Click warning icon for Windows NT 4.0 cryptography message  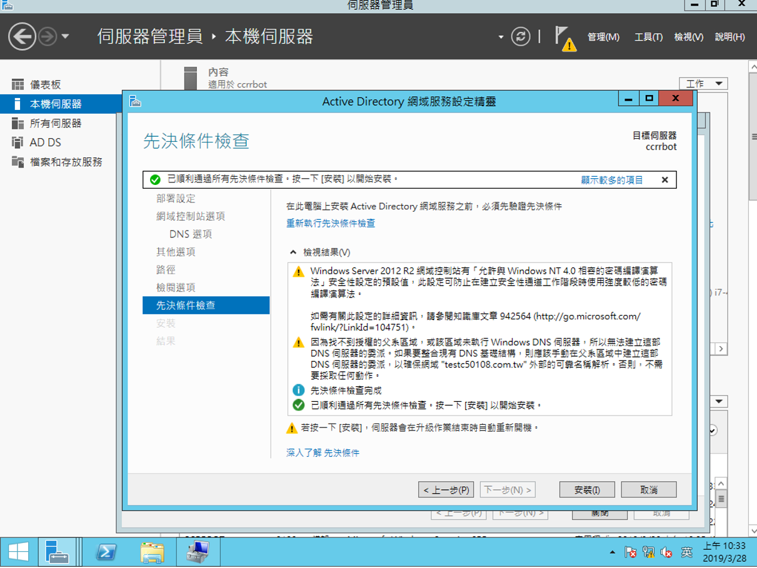pos(298,272)
